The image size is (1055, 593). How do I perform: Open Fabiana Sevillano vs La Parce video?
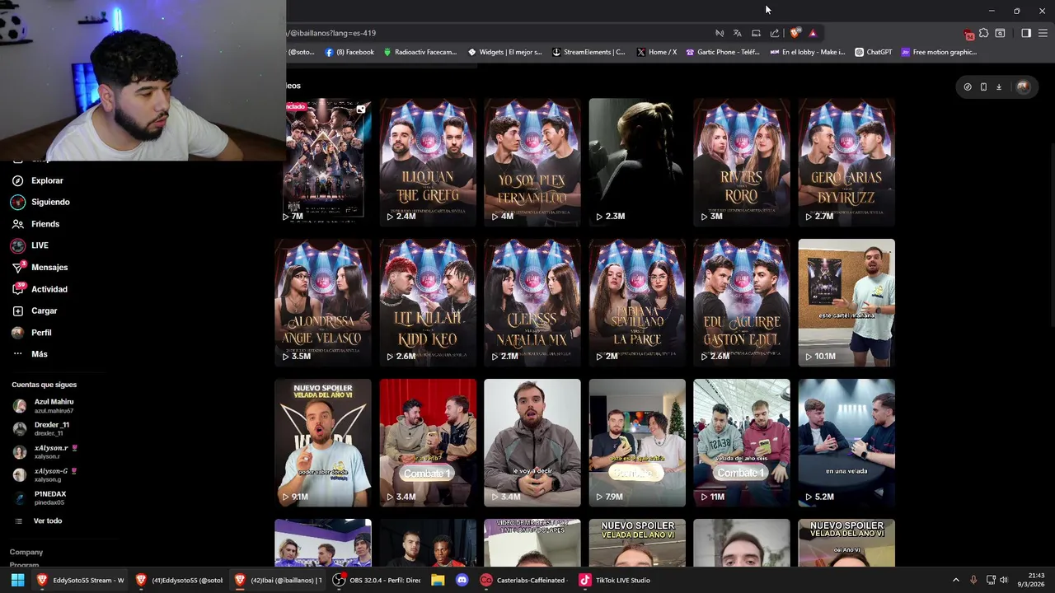tap(637, 302)
